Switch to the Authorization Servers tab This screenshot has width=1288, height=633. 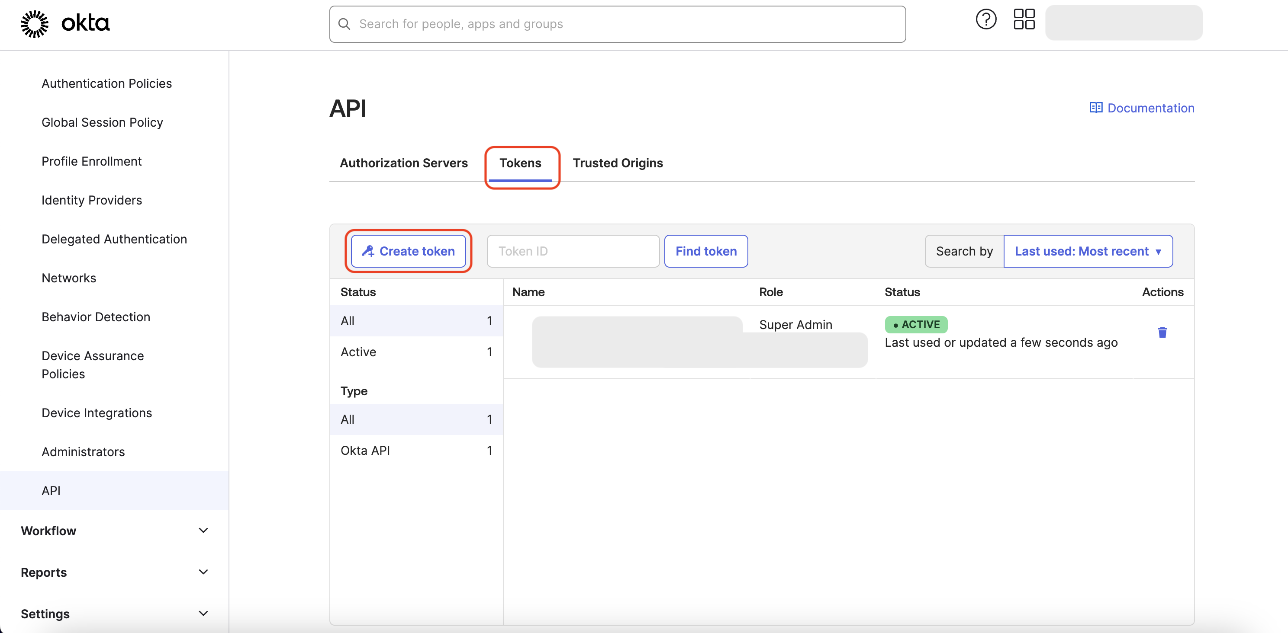click(x=403, y=163)
